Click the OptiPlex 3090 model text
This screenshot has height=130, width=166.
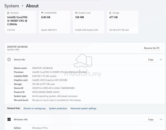13,50
